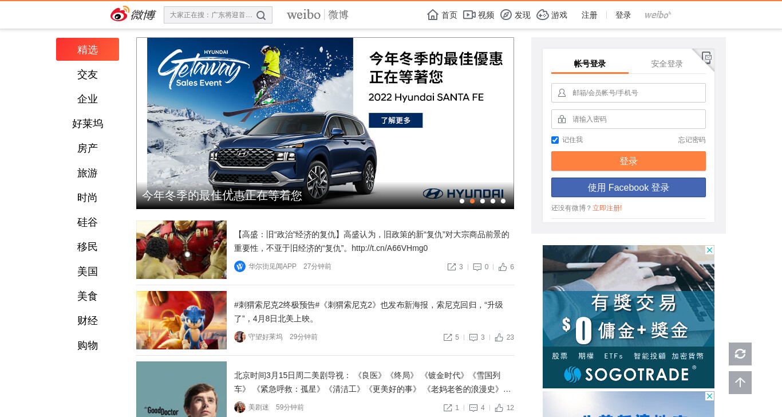This screenshot has height=417, width=782.
Task: Open link http://t.cn/A66VHmg0
Action: (390, 248)
